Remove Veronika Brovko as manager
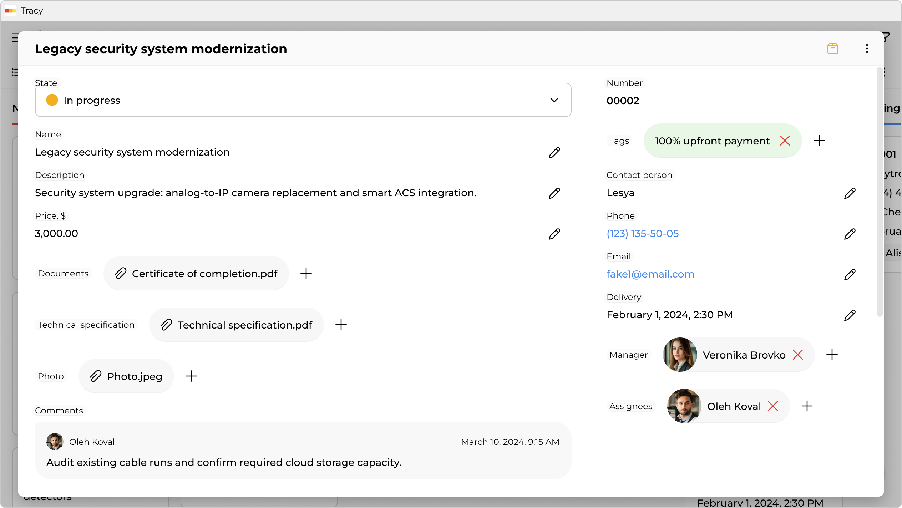This screenshot has height=508, width=902. (x=797, y=355)
